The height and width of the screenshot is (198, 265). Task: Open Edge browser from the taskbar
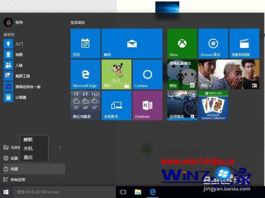pos(153,192)
